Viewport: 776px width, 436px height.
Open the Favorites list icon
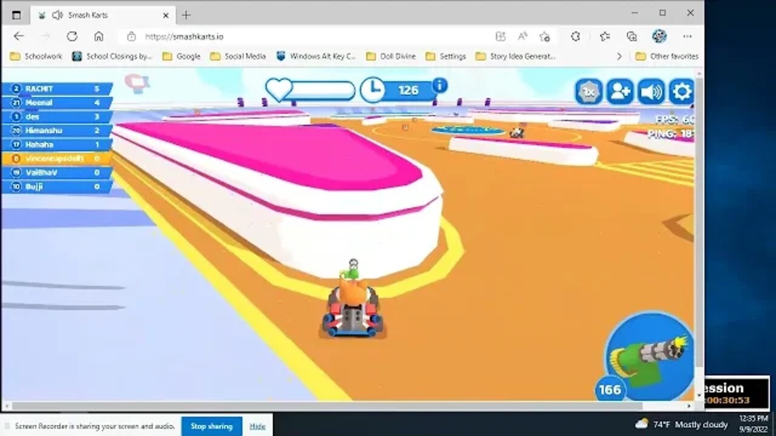604,36
